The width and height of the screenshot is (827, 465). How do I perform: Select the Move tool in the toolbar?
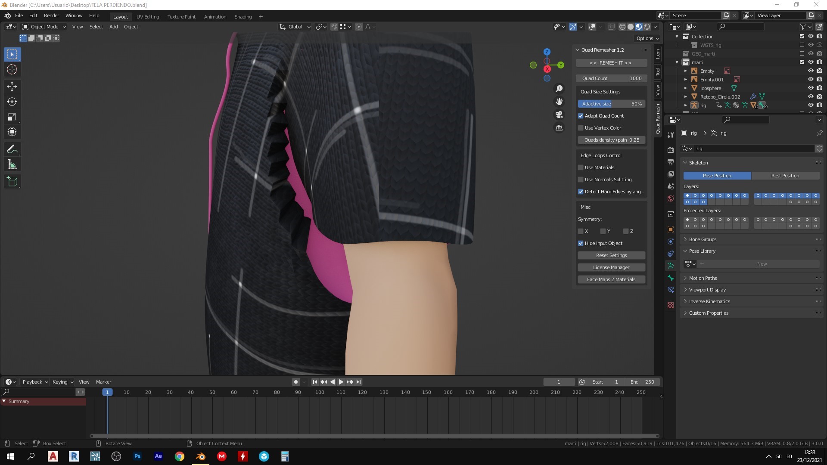12,87
